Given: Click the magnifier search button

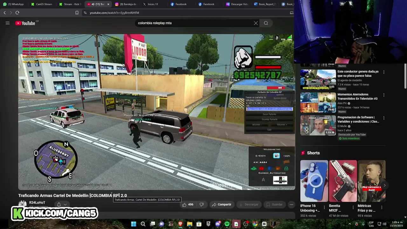Looking at the screenshot, I should [266, 23].
